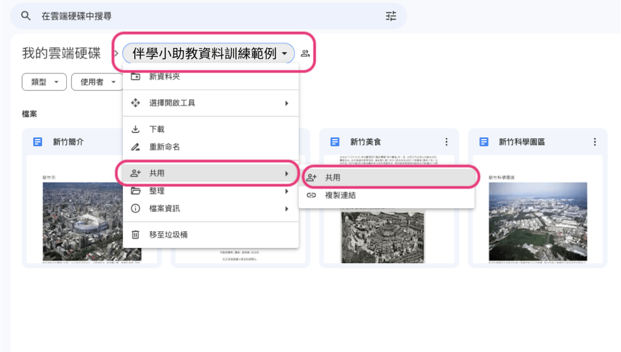
Task: Expand the 選擇開啟工具 submenu arrow
Action: click(287, 104)
